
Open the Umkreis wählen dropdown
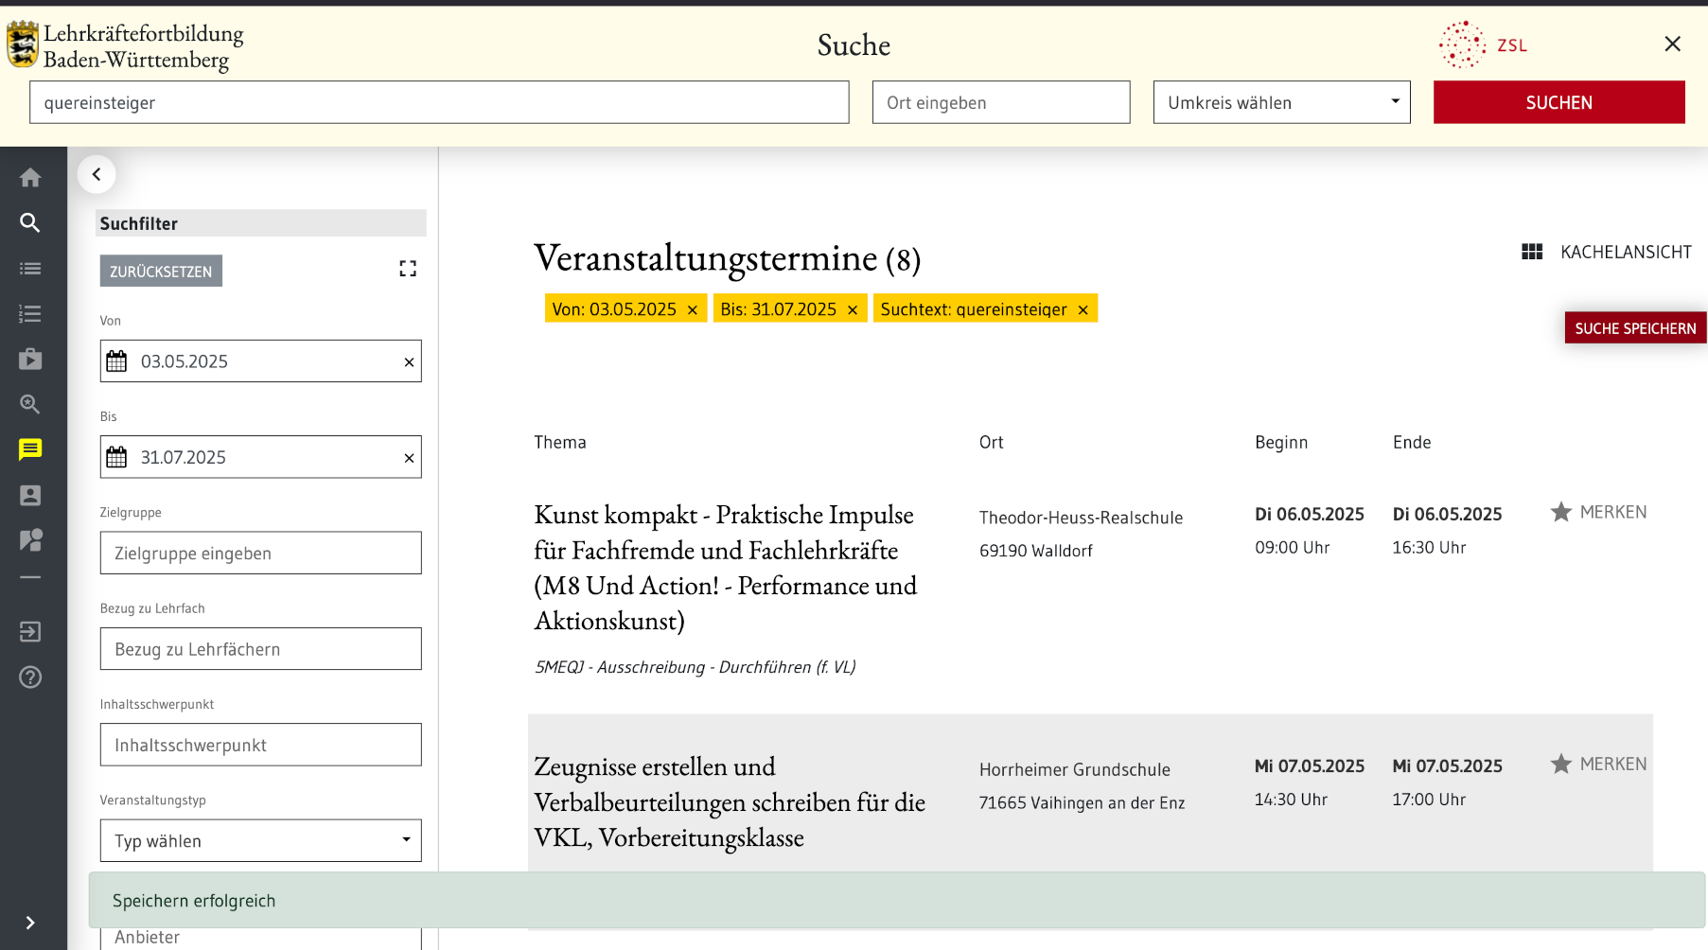tap(1281, 102)
